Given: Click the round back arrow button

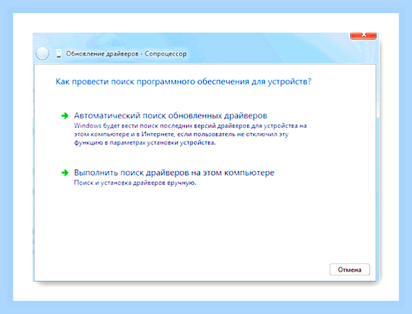Looking at the screenshot, I should click(43, 54).
